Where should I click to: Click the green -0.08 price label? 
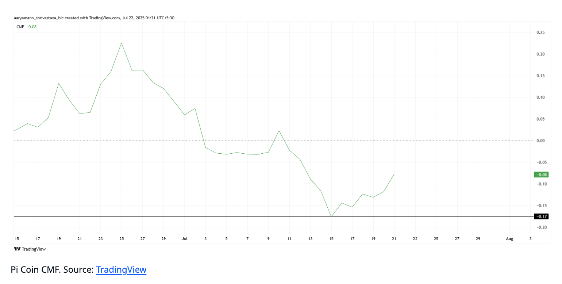[x=542, y=175]
